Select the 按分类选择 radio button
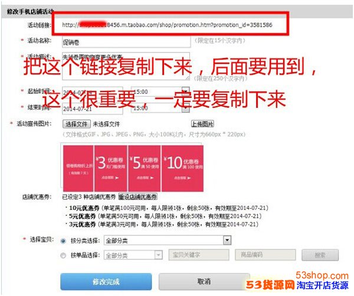 [x=63, y=241]
